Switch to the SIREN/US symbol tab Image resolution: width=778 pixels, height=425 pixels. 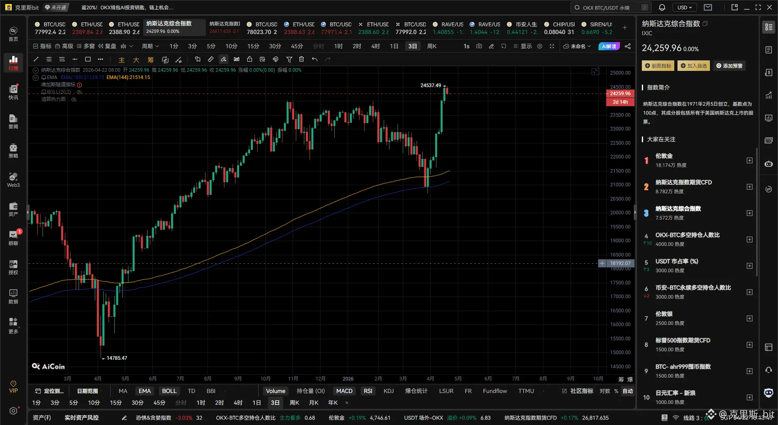point(597,28)
